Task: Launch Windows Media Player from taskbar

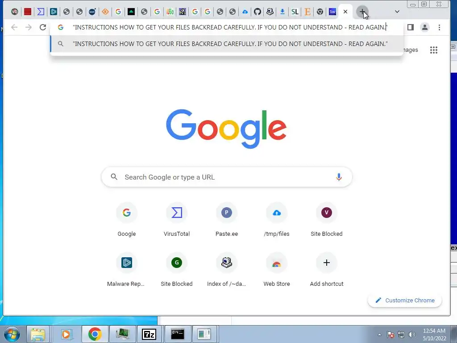Action: [66, 334]
